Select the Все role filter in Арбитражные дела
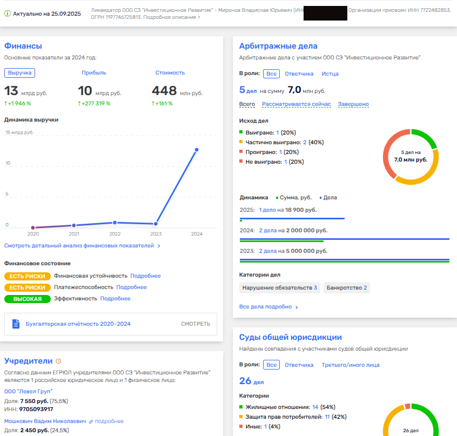The height and width of the screenshot is (436, 457). (271, 73)
